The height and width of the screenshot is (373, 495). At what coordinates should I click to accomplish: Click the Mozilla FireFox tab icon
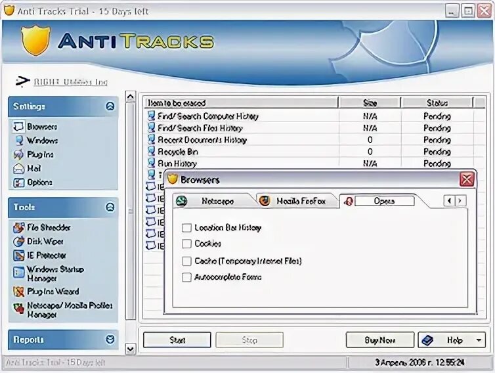point(264,200)
